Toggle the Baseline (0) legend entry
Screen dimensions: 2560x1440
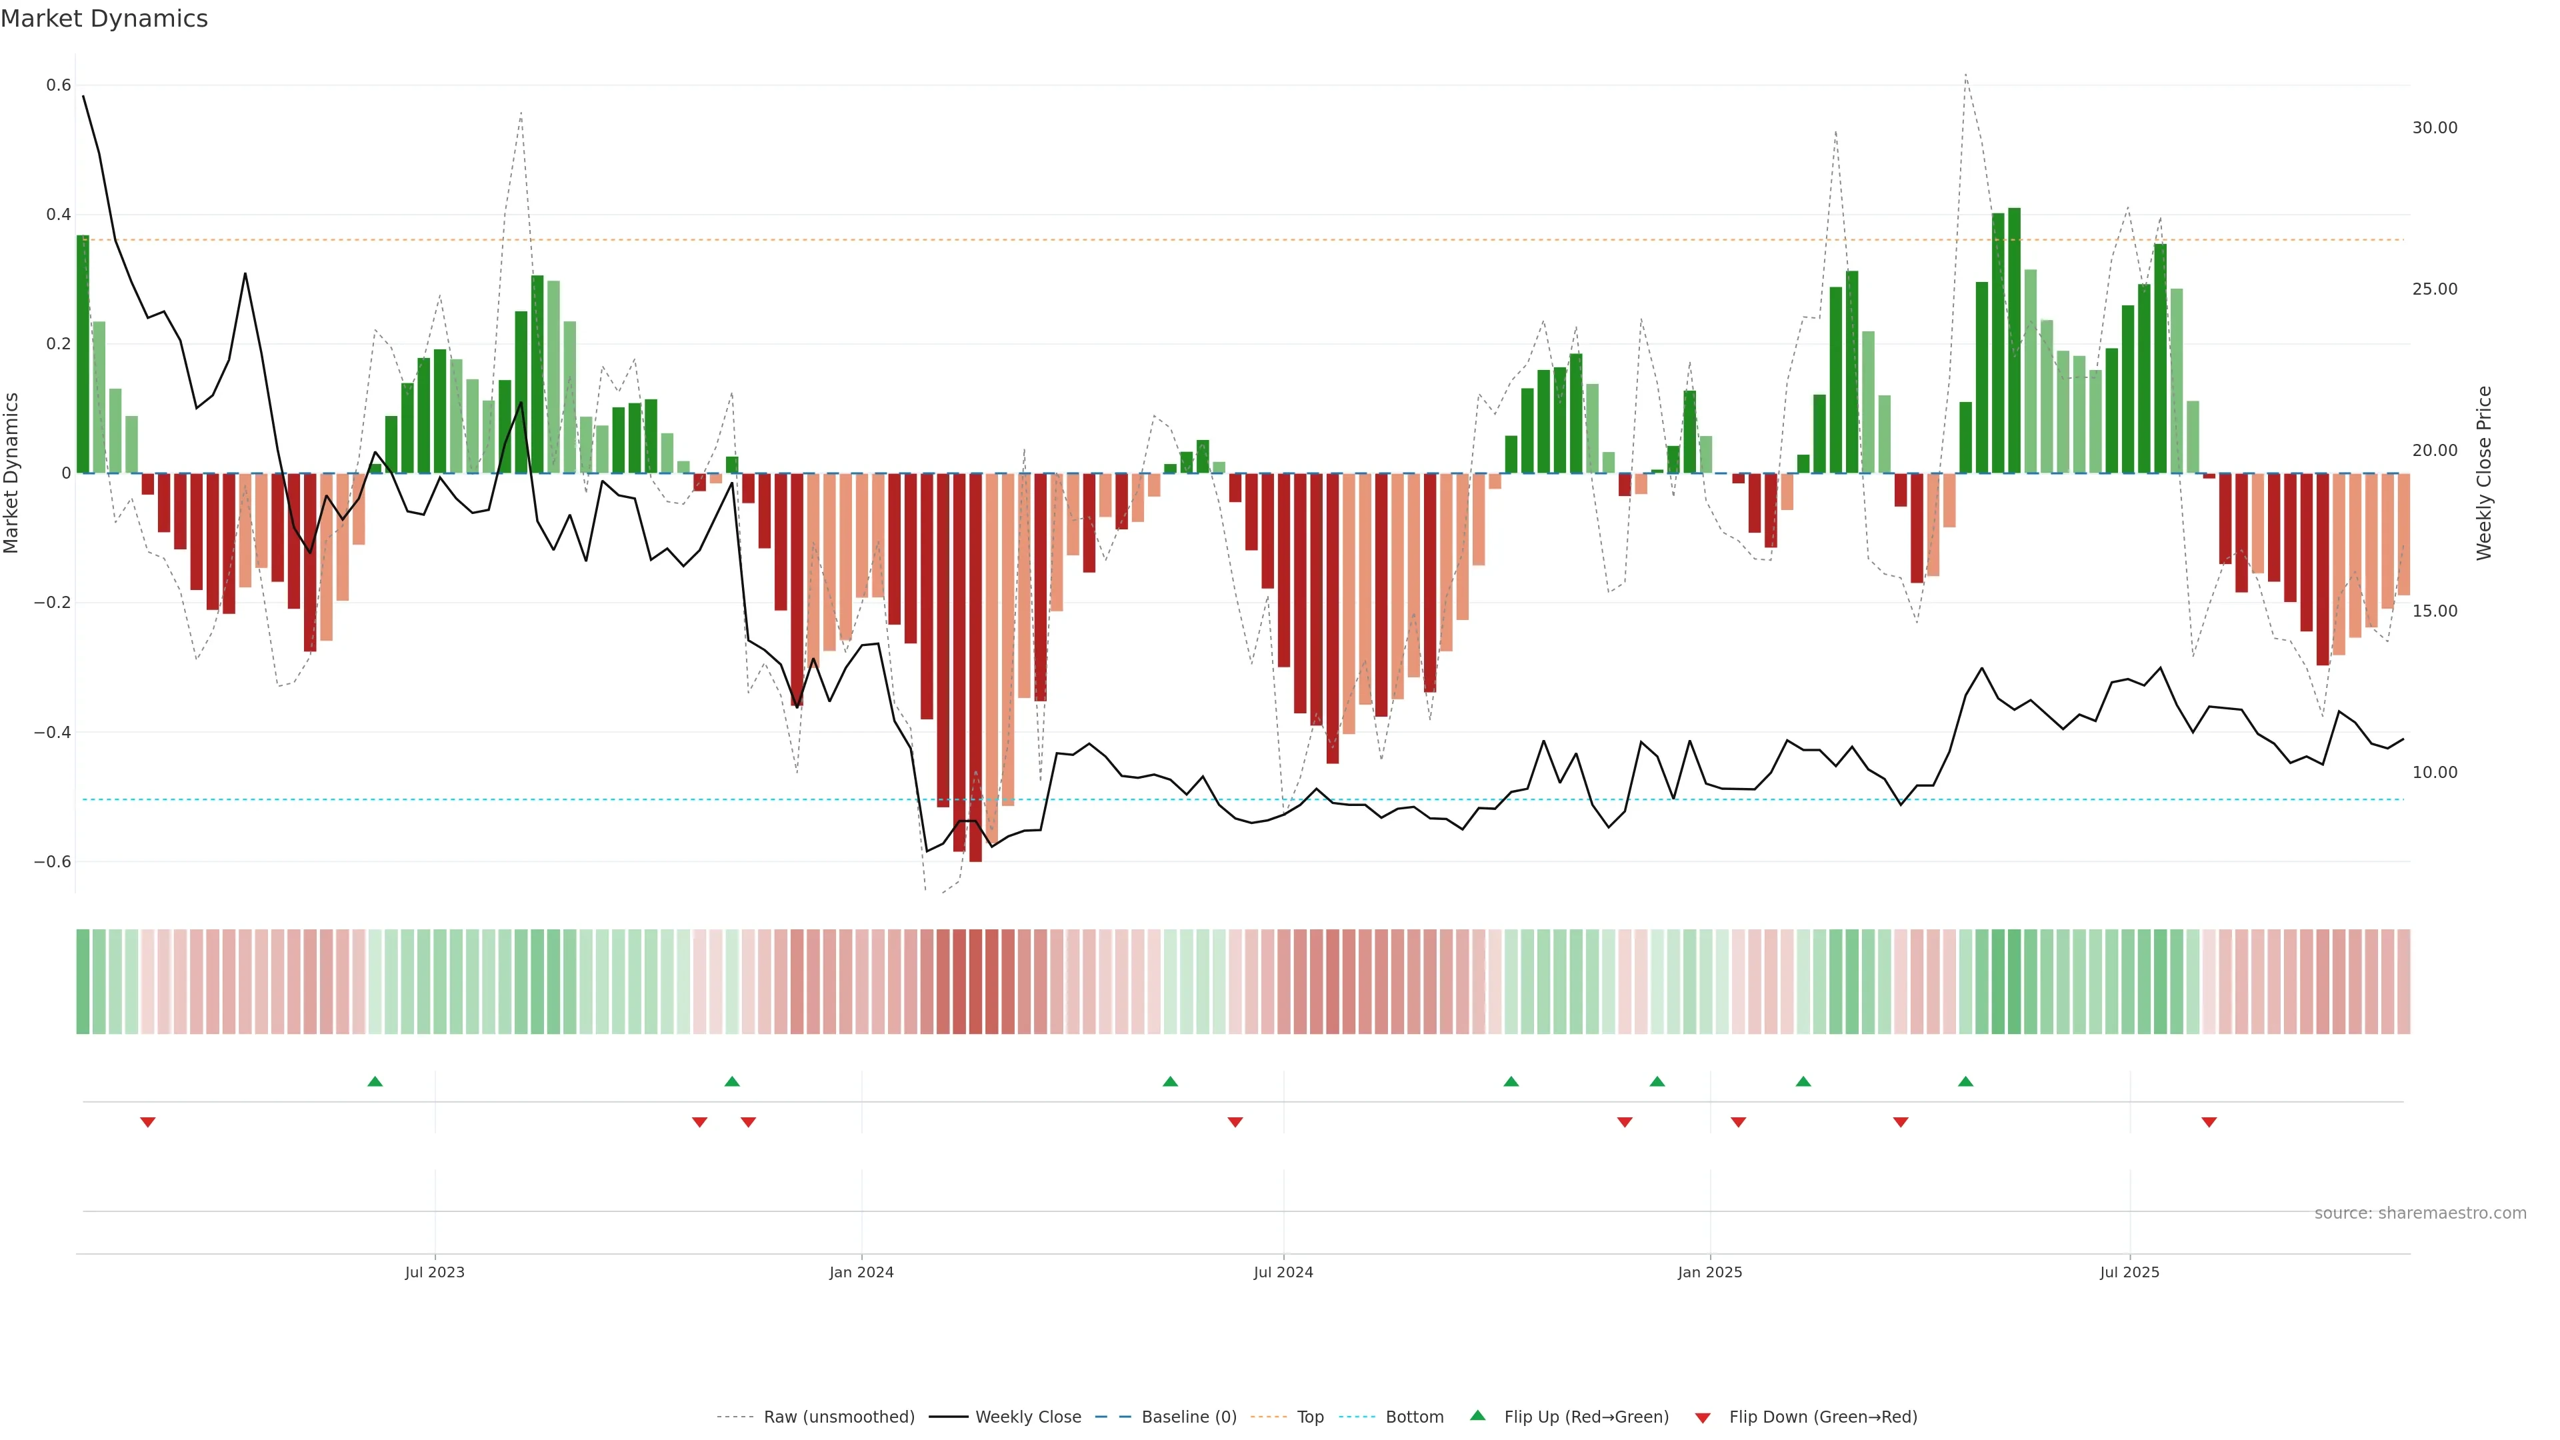click(x=1189, y=1417)
